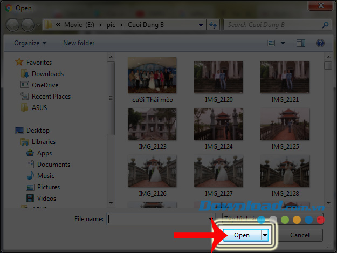Click file list scroll down arrow
The image size is (337, 253).
(328, 203)
